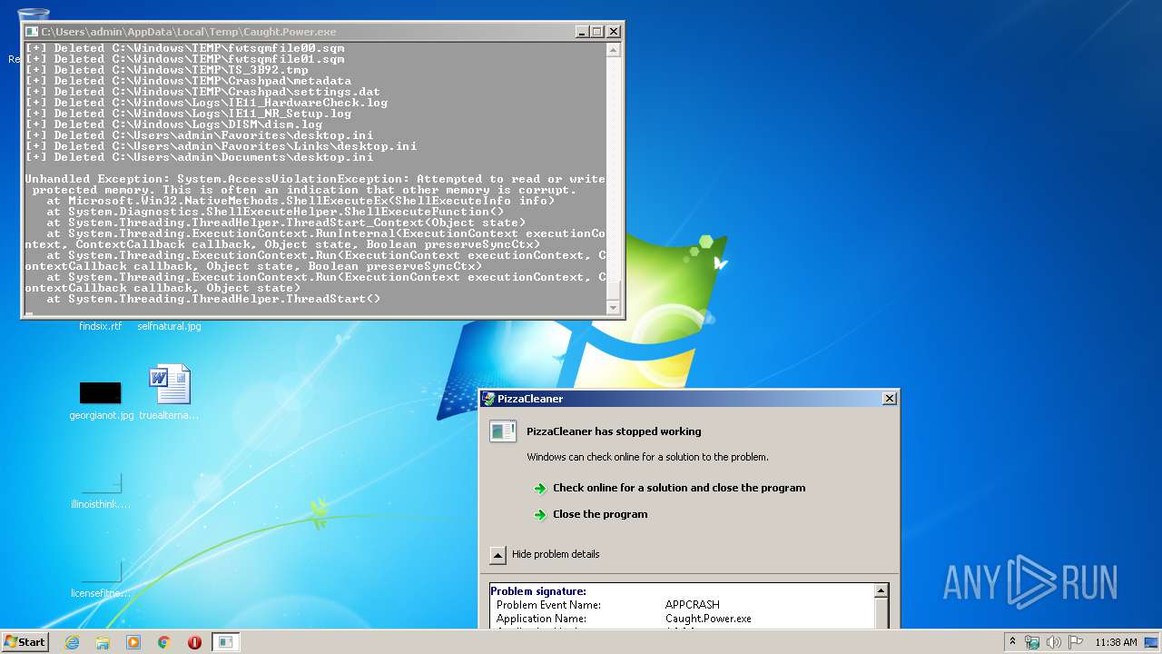Minimize the Caught.Power.exe console window
This screenshot has width=1162, height=654.
pos(582,32)
